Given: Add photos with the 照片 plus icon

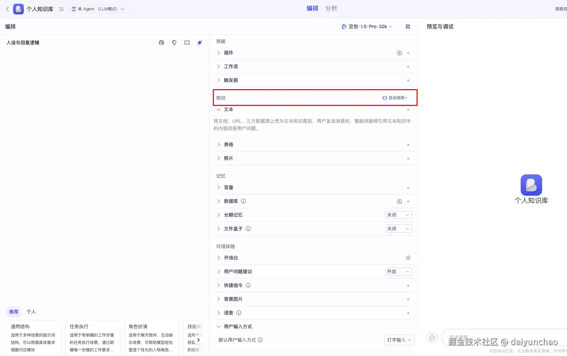Looking at the screenshot, I should 408,159.
